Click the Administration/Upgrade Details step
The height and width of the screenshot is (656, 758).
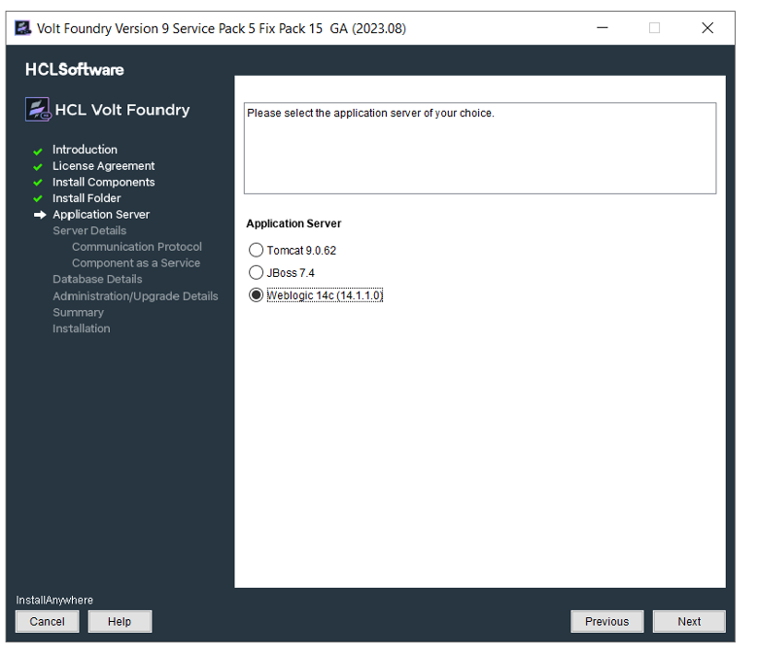pos(135,295)
